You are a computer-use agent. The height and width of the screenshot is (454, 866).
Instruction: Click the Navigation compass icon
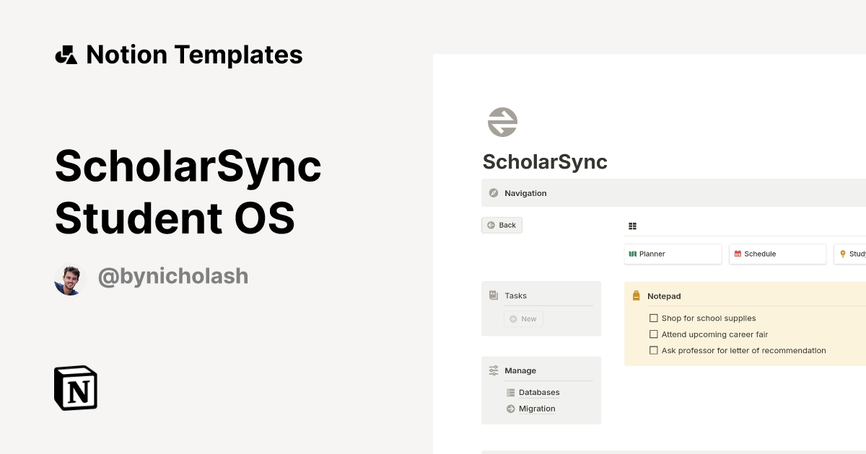click(494, 193)
